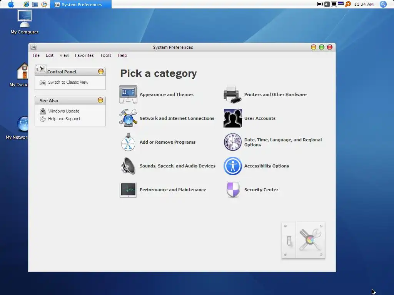
Task: Select the Accessibility Options text link
Action: tap(267, 166)
